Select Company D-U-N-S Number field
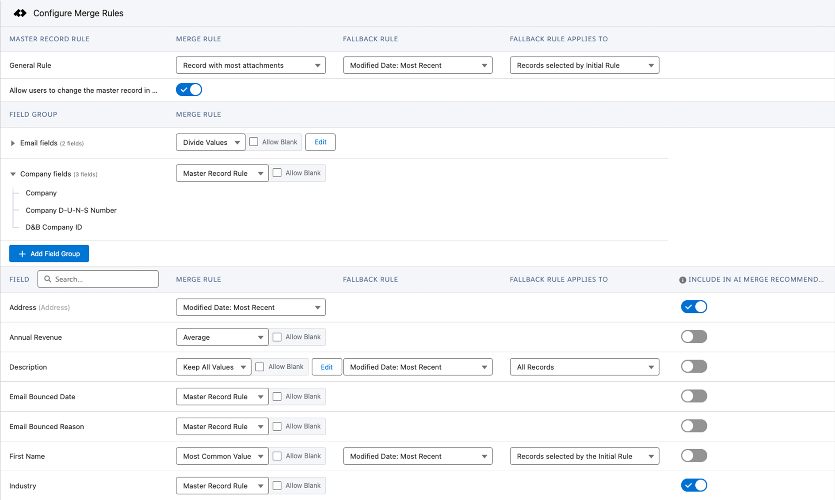This screenshot has width=835, height=500. tap(71, 210)
